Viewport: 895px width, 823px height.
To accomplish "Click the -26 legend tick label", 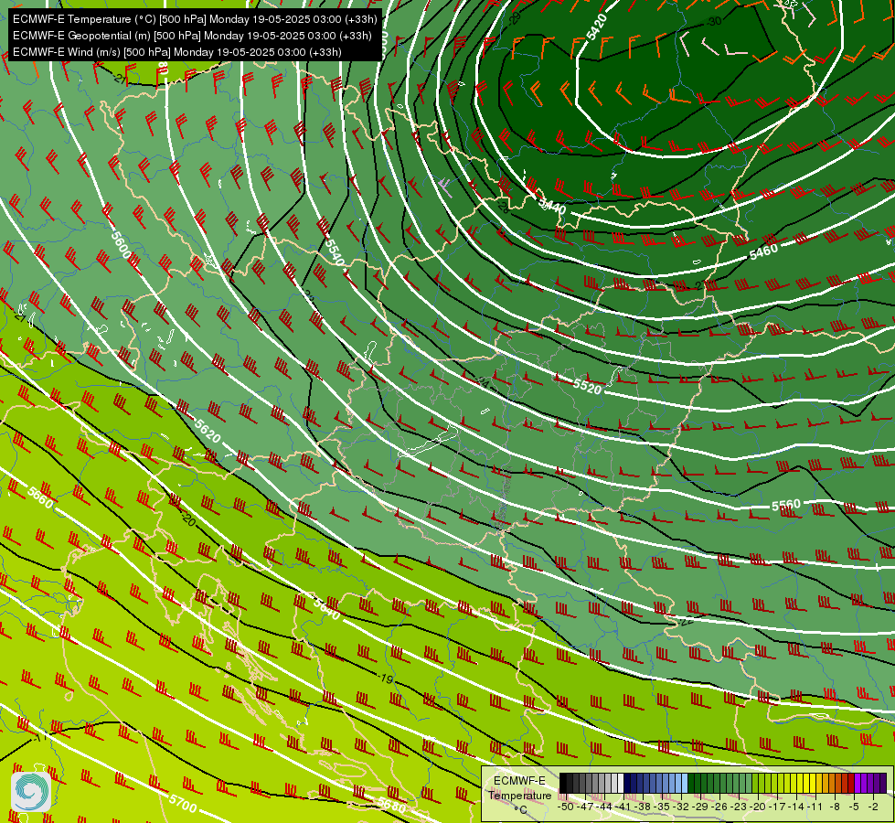I will [x=719, y=807].
